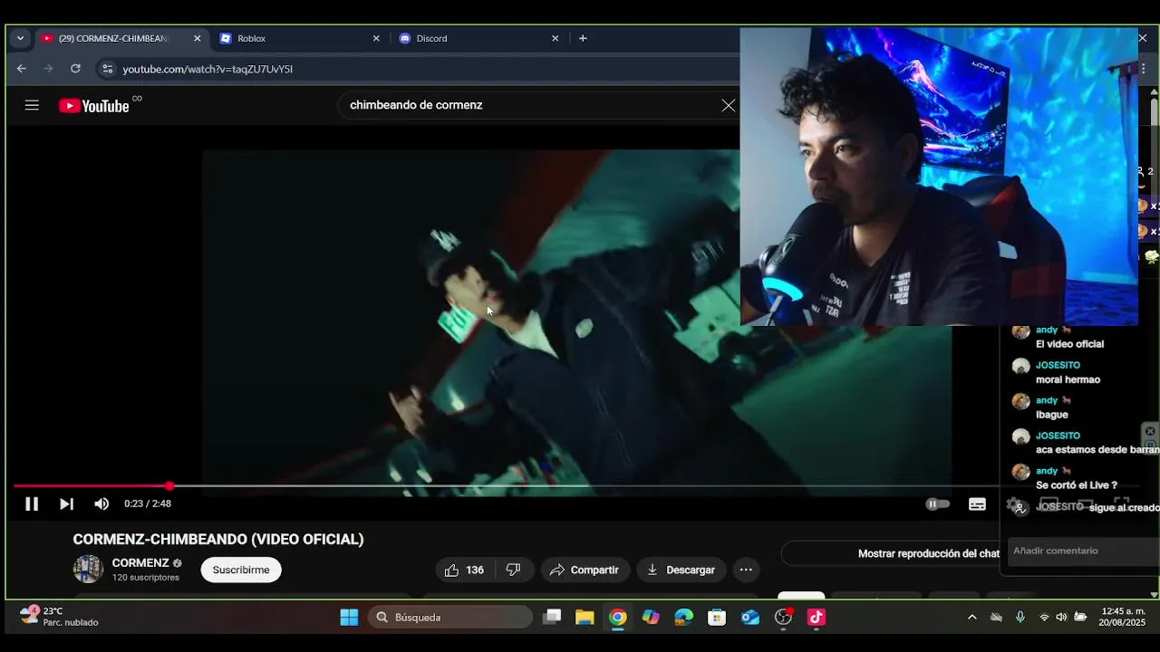Close the CORMENZ-CHIMBEANDO tab
Image resolution: width=1160 pixels, height=652 pixels.
[197, 38]
